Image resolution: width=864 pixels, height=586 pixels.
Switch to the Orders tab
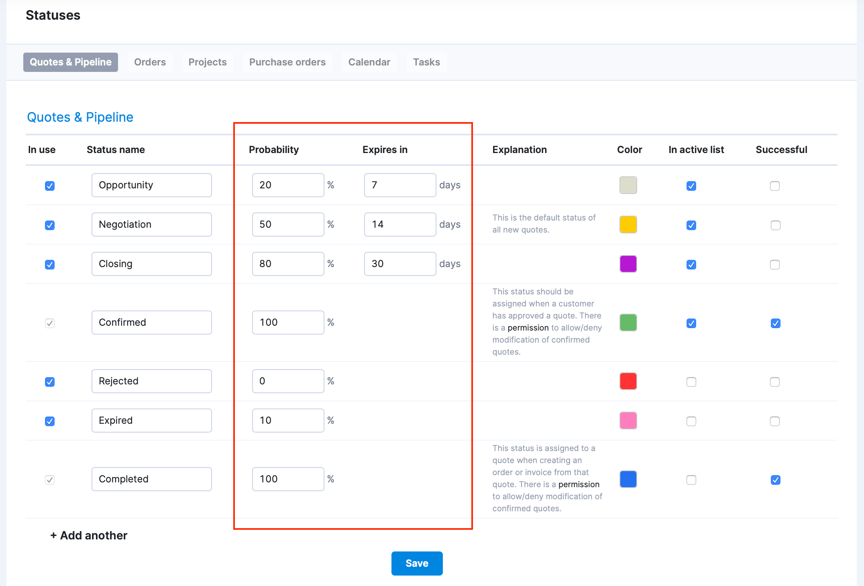pyautogui.click(x=150, y=62)
